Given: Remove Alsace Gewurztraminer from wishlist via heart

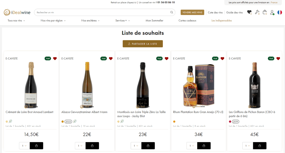Looking at the screenshot, I should (111, 59).
